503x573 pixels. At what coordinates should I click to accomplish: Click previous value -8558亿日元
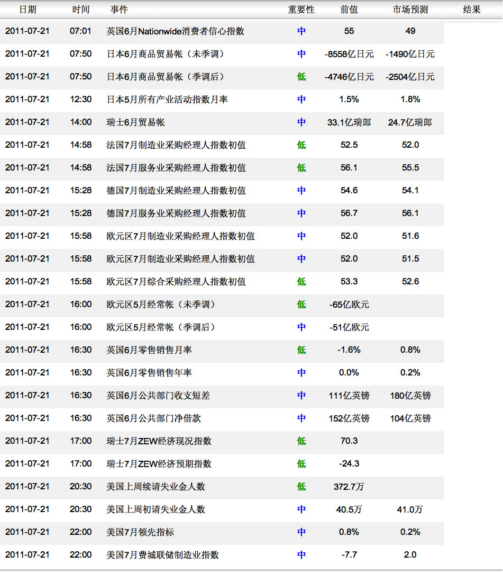(x=349, y=54)
